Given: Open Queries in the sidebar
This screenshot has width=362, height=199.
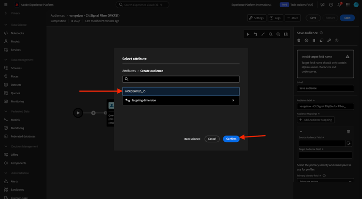Looking at the screenshot, I should pos(15,93).
